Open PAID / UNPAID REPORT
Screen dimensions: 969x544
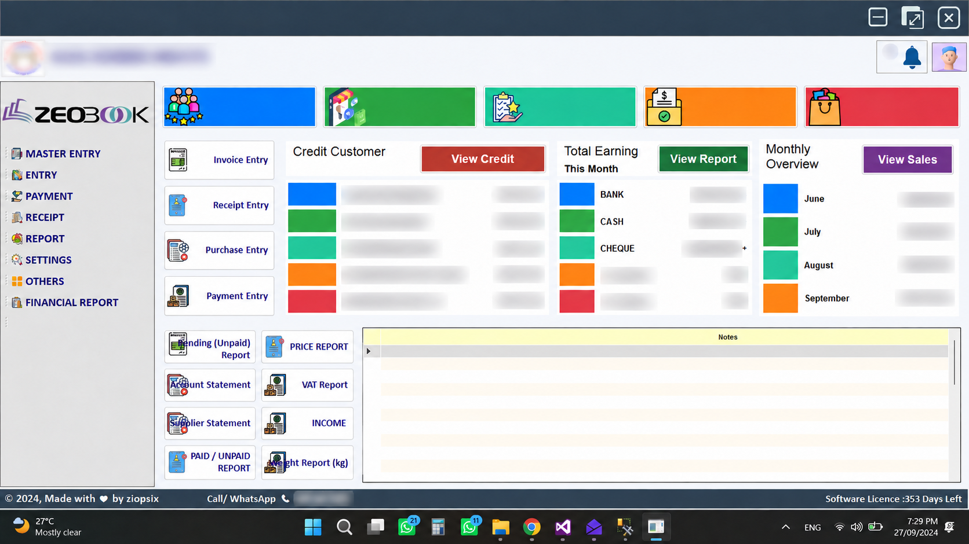tap(210, 462)
